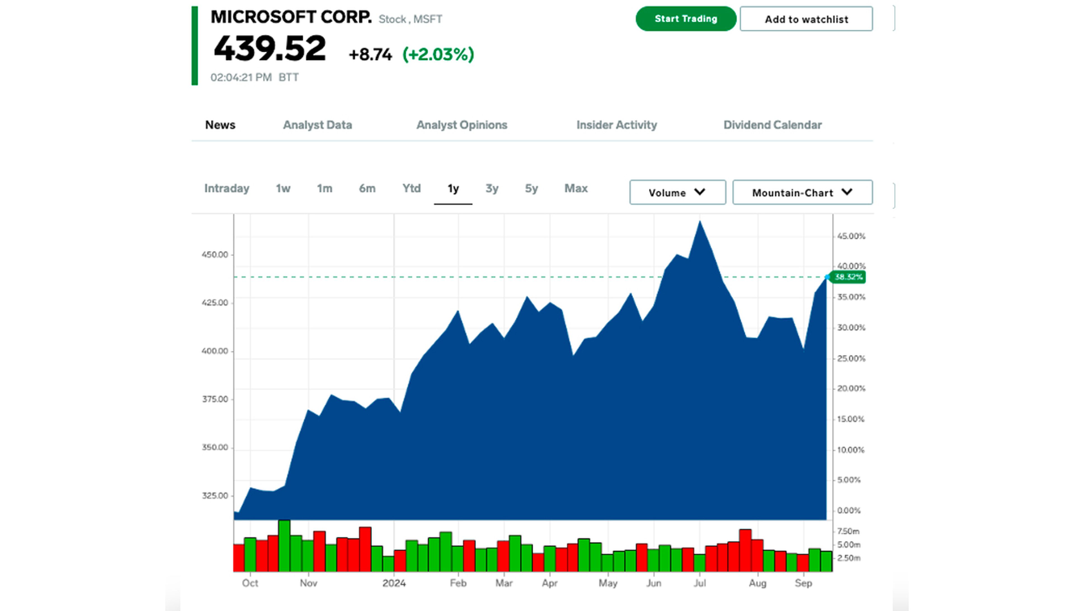
Task: Open the News tab
Action: pyautogui.click(x=220, y=125)
